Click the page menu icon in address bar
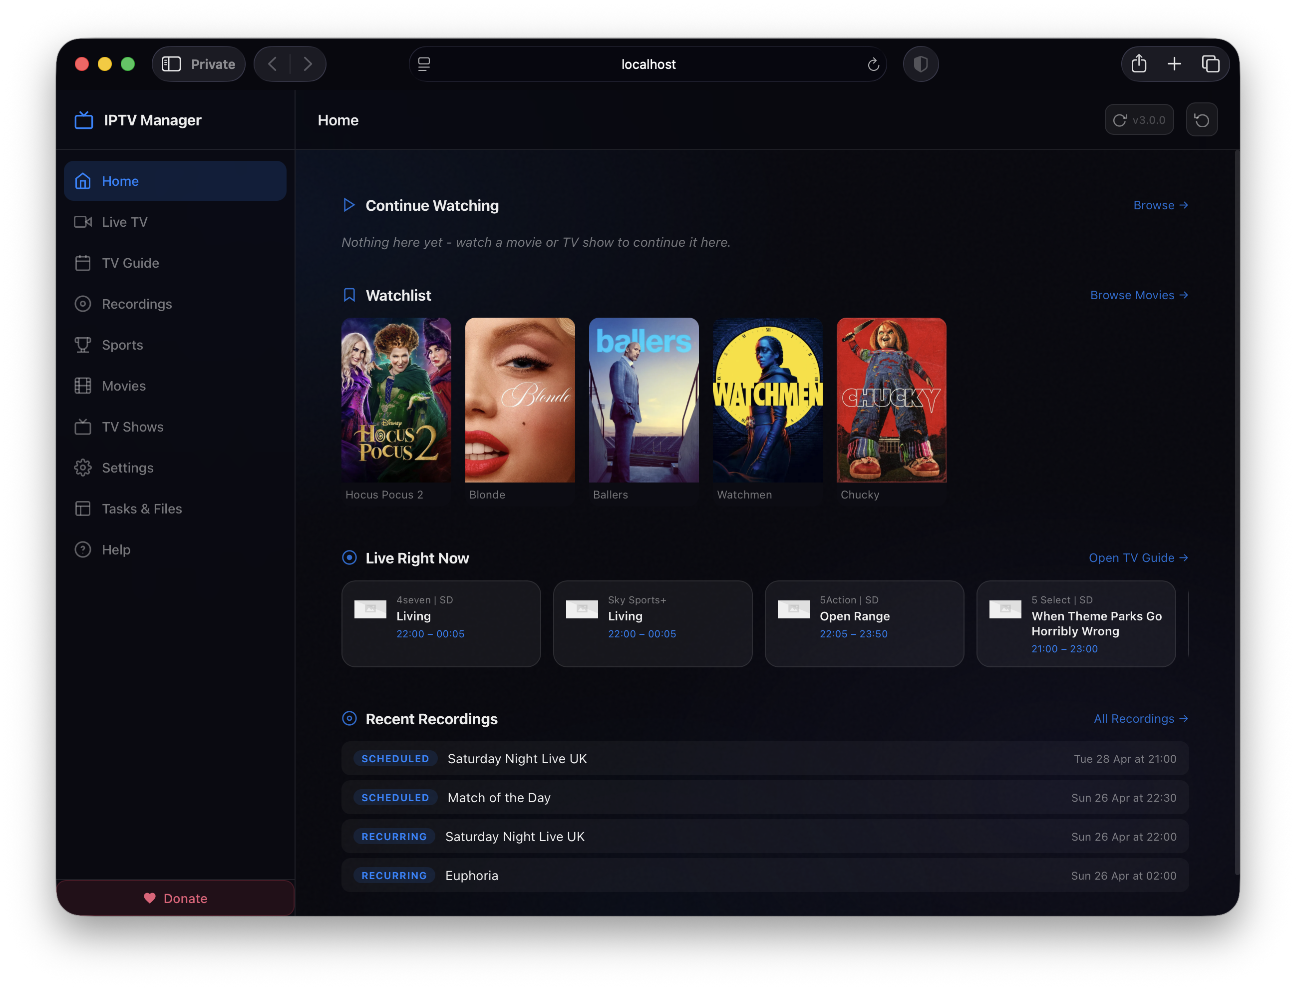This screenshot has width=1296, height=990. click(424, 64)
